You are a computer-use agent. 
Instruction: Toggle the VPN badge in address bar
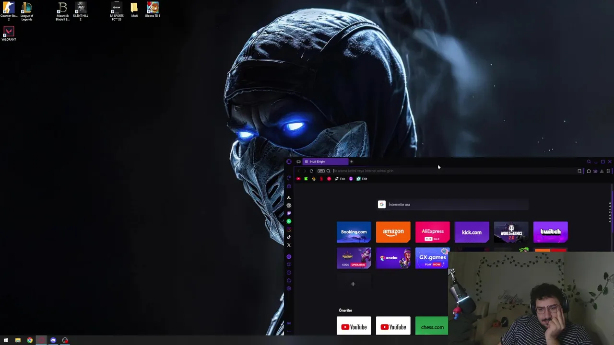(321, 171)
